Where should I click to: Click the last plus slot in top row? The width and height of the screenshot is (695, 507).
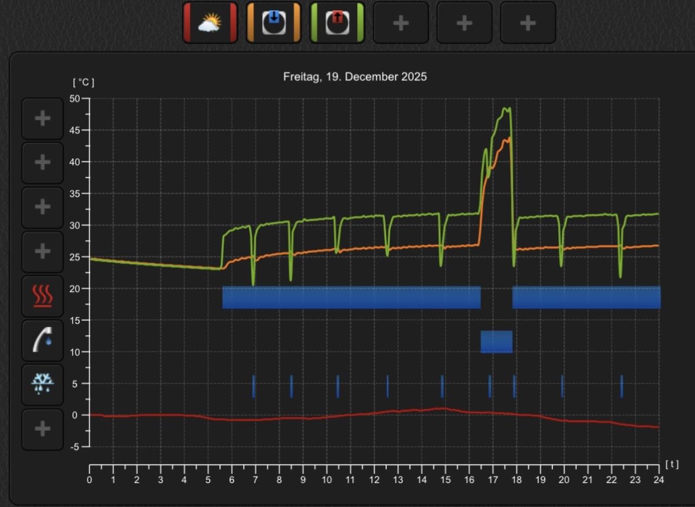click(528, 23)
